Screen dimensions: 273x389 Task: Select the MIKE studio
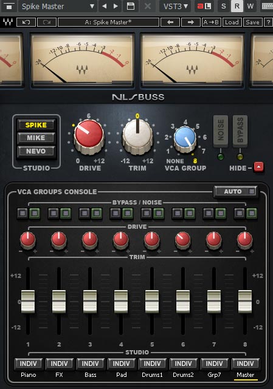[36, 138]
